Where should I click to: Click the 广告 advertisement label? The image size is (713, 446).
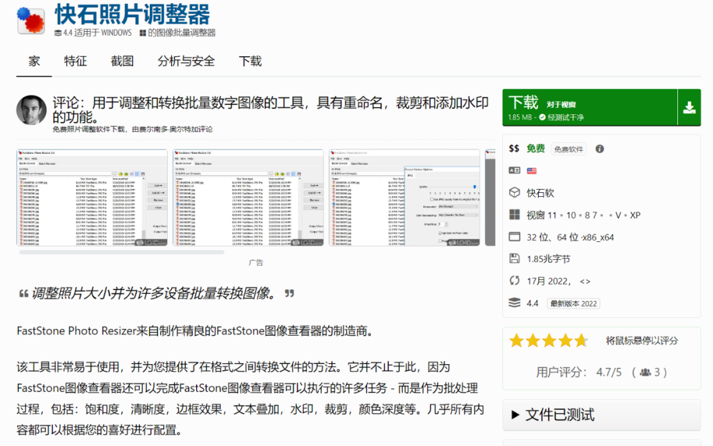(x=255, y=262)
